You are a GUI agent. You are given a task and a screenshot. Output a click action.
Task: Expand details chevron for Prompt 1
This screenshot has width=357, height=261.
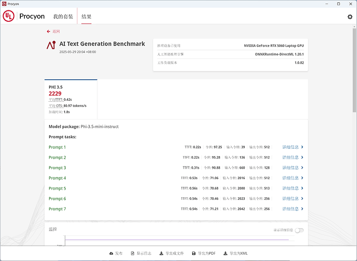tap(302, 147)
